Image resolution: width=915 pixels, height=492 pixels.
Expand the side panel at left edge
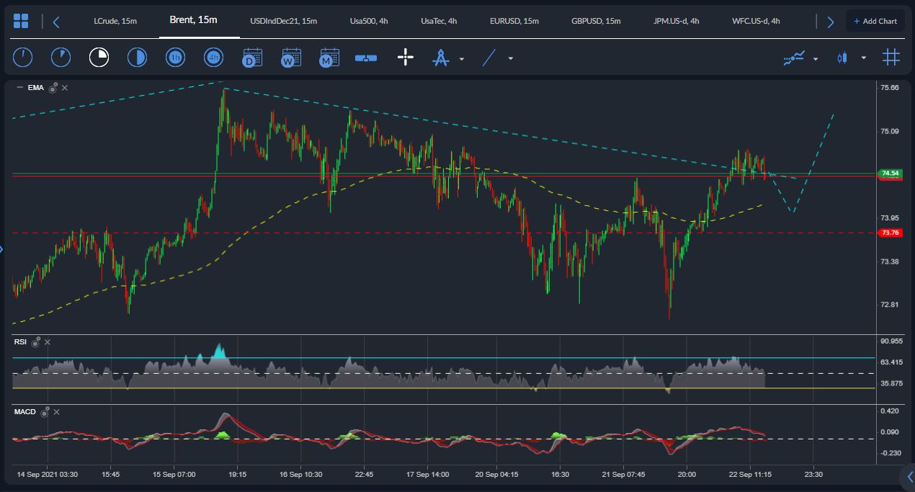2,250
